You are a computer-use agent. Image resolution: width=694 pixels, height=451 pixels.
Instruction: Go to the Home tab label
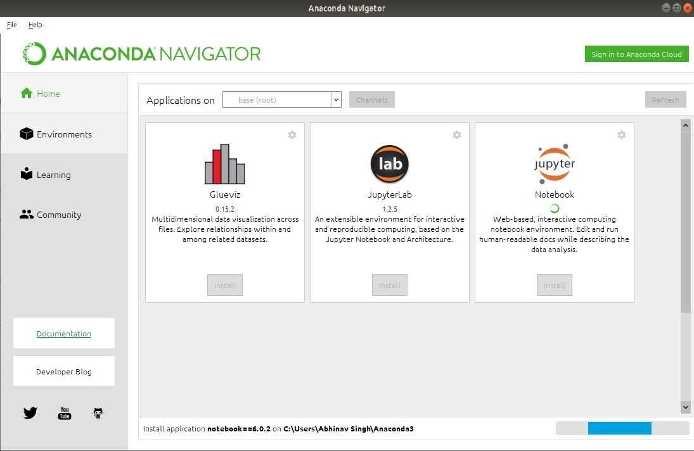point(48,94)
